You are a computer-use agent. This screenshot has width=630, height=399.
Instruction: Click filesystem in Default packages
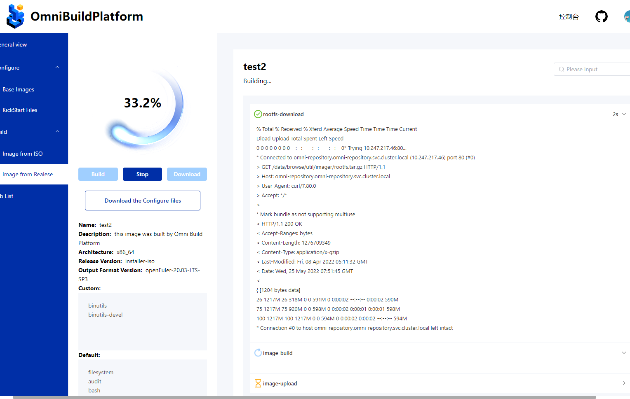click(101, 372)
